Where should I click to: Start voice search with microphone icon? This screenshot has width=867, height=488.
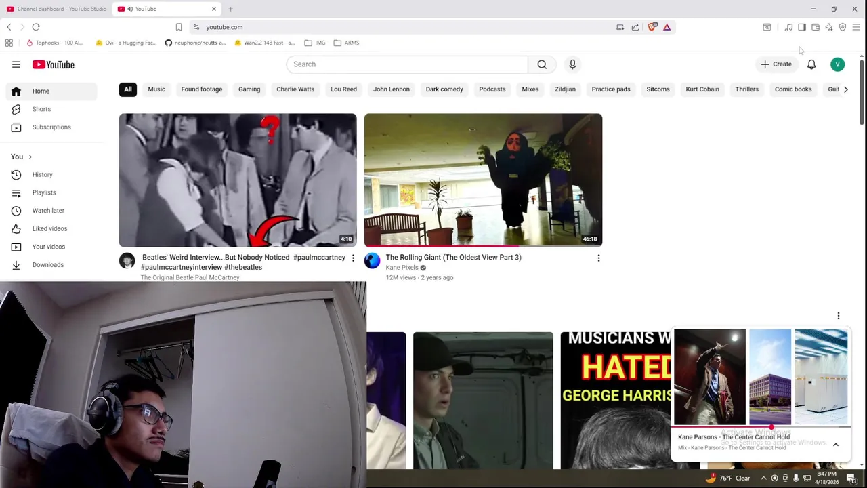click(572, 64)
